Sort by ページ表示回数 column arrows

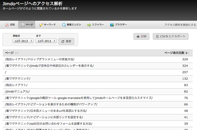(187, 53)
